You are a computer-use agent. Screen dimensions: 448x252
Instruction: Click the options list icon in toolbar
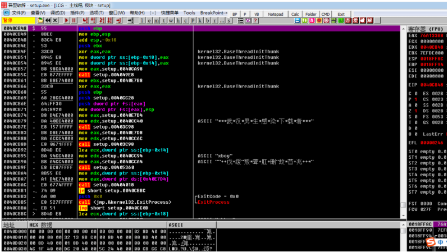coord(241,21)
